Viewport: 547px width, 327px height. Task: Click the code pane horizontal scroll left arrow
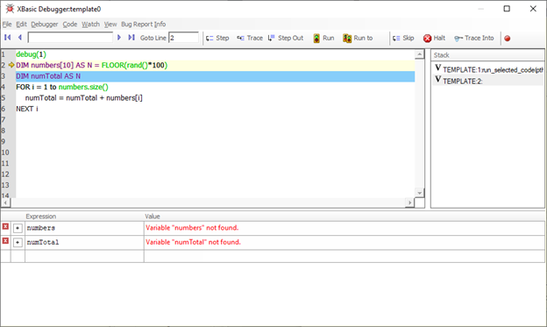coord(5,203)
